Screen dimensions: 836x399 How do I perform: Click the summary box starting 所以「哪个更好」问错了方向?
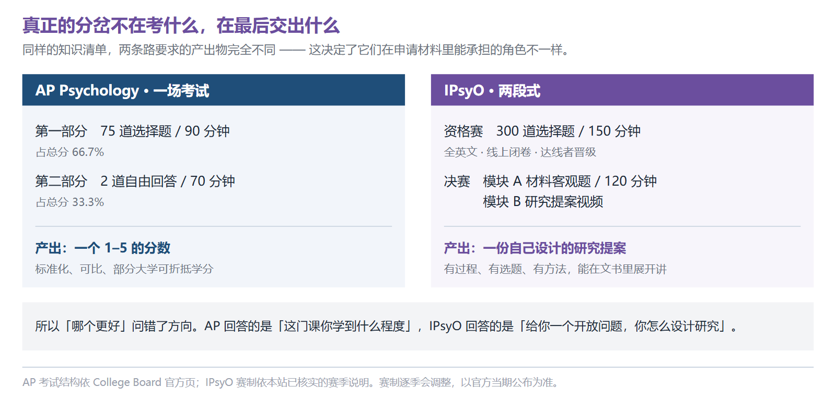(x=417, y=326)
